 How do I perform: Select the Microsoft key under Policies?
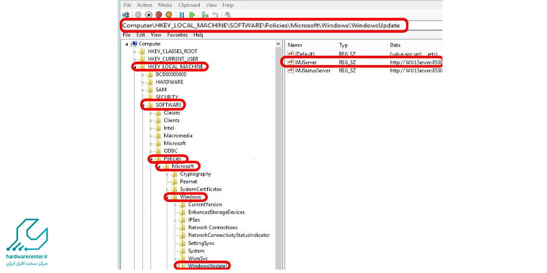(183, 166)
